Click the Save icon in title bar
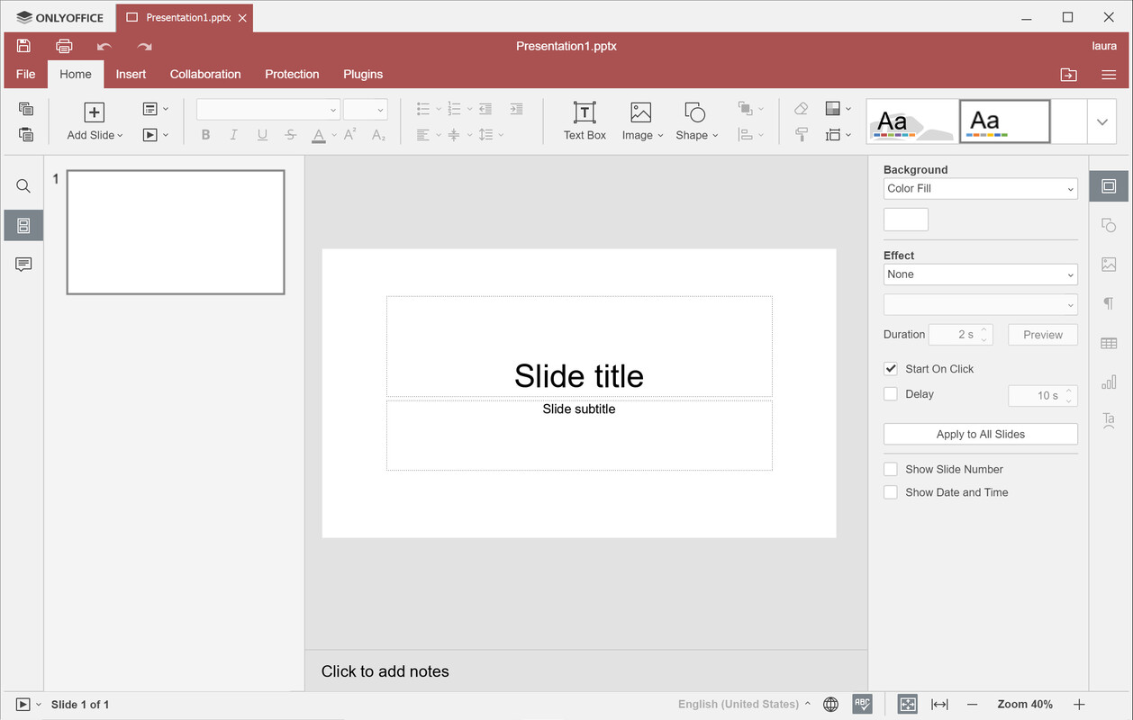Screen dimensions: 1133x720 pos(24,46)
